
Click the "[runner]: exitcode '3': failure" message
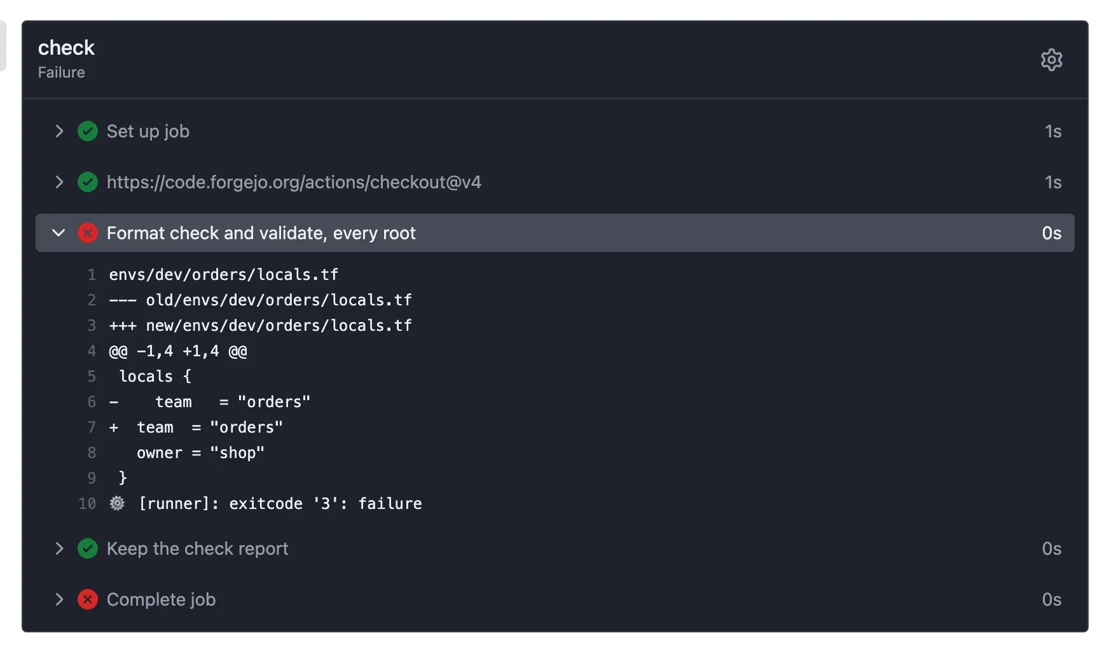[x=280, y=503]
